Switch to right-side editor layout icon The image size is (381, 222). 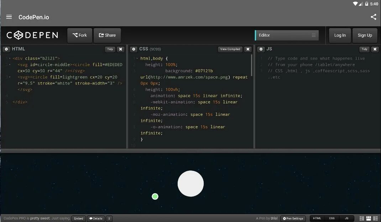click(x=375, y=218)
